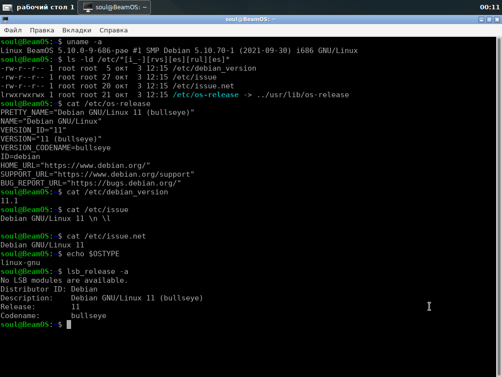Click the terminal icon in taskbar button

point(88,7)
